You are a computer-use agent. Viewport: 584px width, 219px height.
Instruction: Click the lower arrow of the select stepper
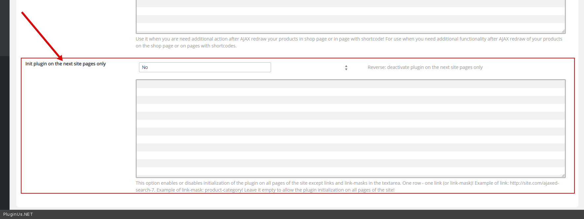coord(346,69)
